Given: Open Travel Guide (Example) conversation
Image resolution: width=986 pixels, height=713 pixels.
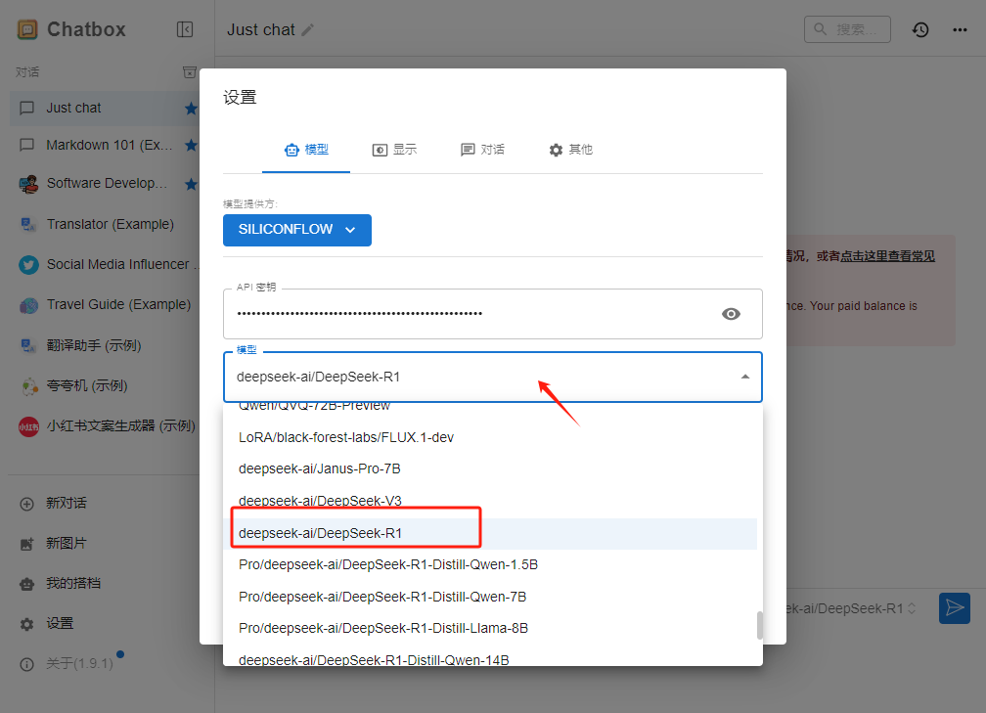Looking at the screenshot, I should coord(105,304).
